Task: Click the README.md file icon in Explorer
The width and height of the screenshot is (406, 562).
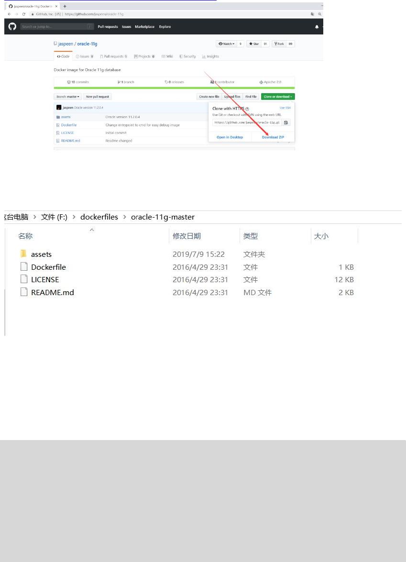Action: pyautogui.click(x=23, y=292)
